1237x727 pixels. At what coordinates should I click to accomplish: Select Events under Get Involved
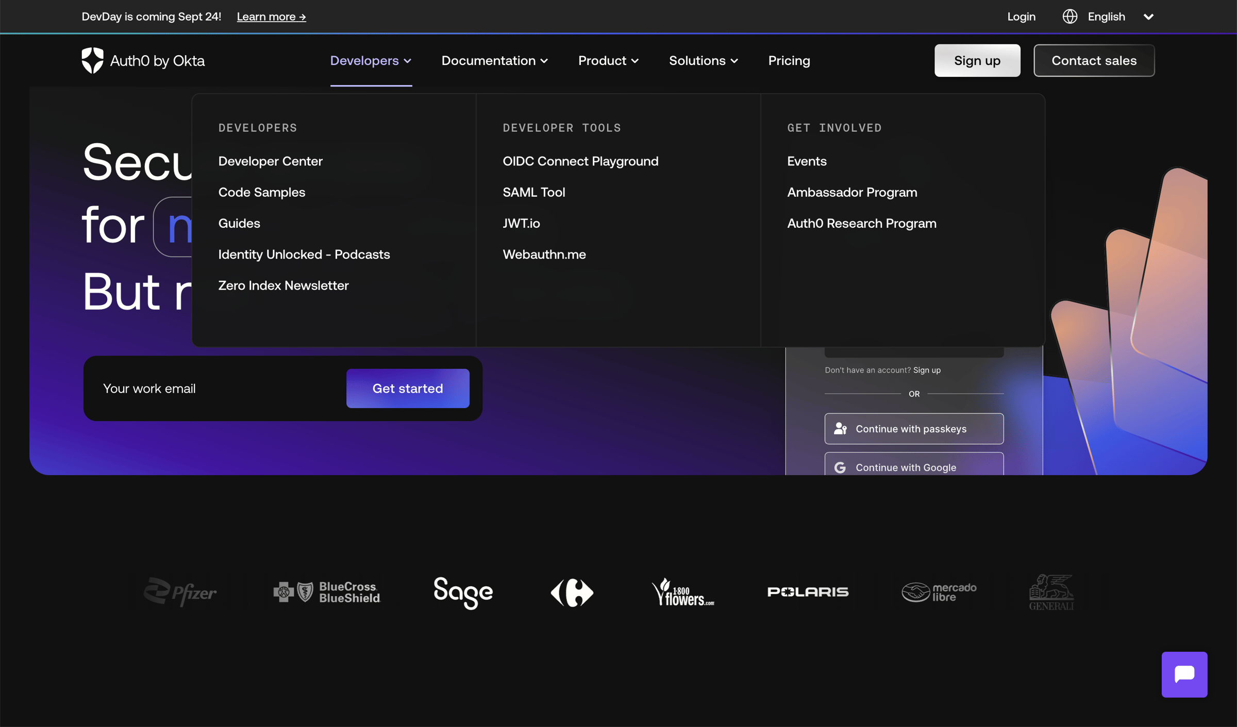coord(807,161)
